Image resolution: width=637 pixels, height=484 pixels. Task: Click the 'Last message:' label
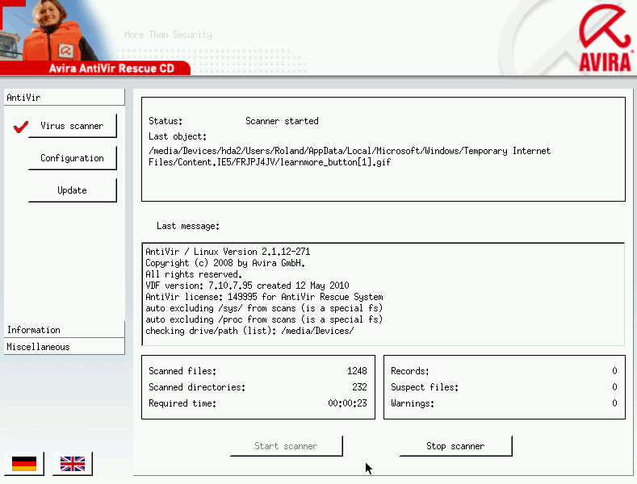pos(188,226)
